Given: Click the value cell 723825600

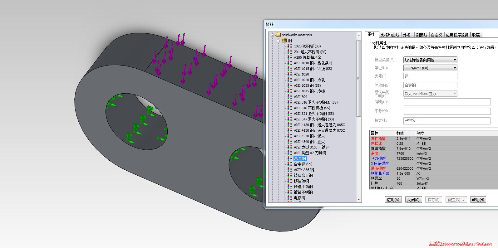Looking at the screenshot, I should (x=405, y=158).
